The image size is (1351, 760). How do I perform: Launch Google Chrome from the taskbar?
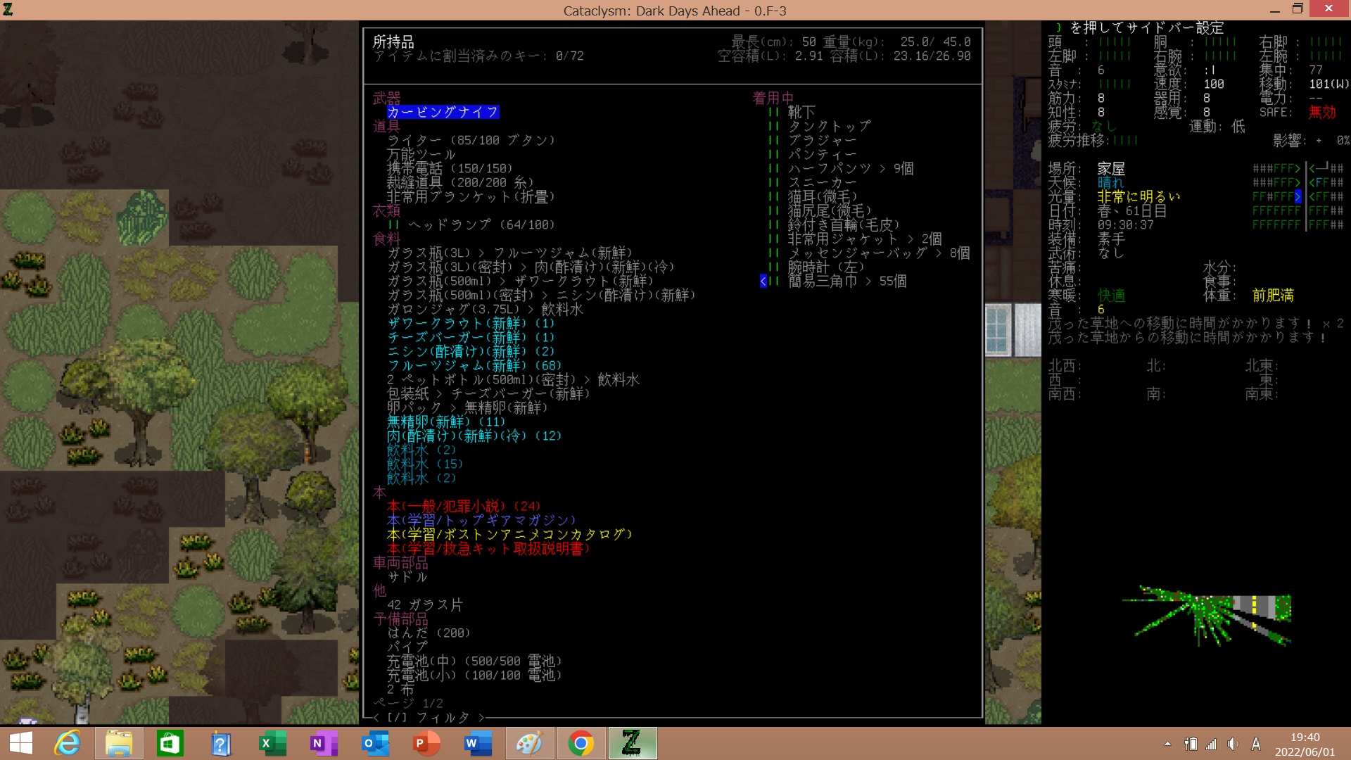[581, 743]
